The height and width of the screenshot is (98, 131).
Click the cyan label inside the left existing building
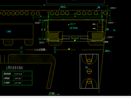(9, 32)
